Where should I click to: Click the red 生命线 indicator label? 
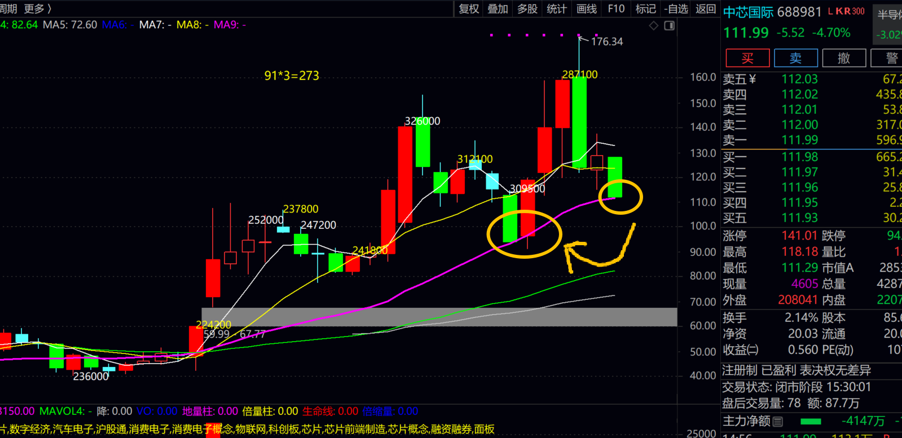click(x=330, y=412)
